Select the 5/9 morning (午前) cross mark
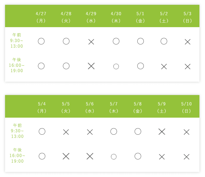This screenshot has height=177, width=205. (162, 131)
